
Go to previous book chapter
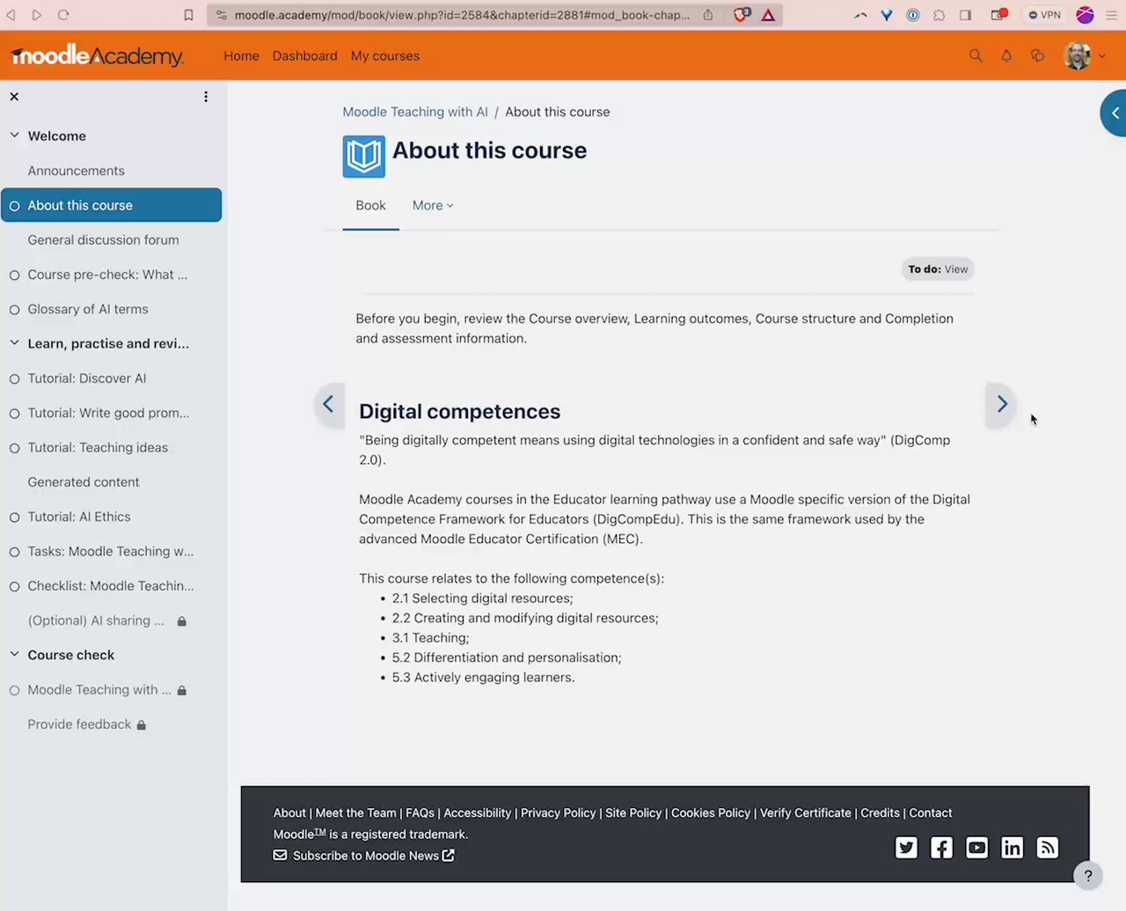click(x=329, y=404)
